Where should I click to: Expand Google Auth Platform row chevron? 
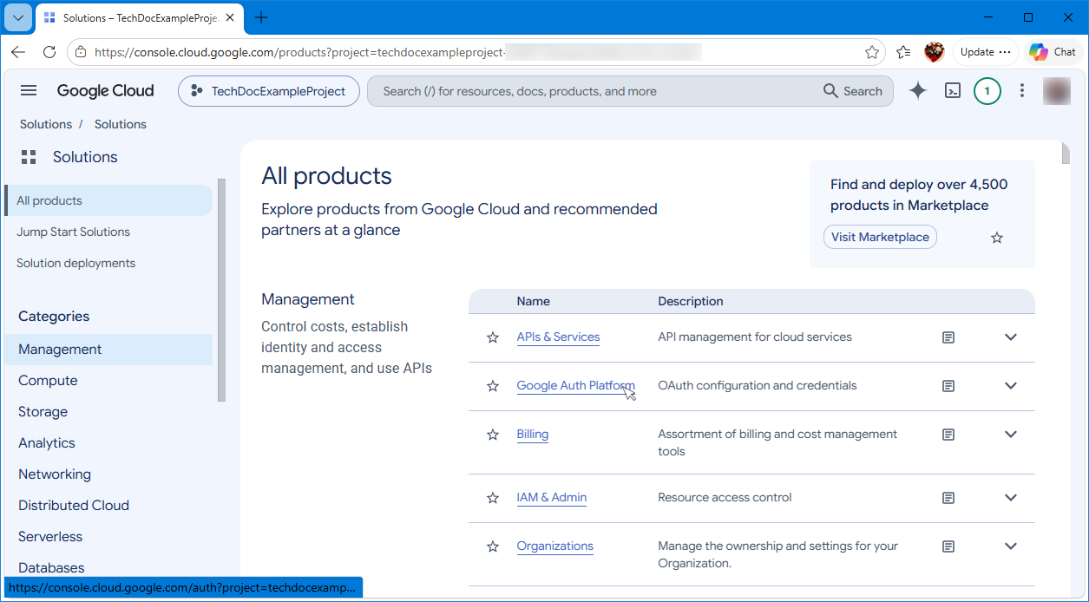(1011, 386)
